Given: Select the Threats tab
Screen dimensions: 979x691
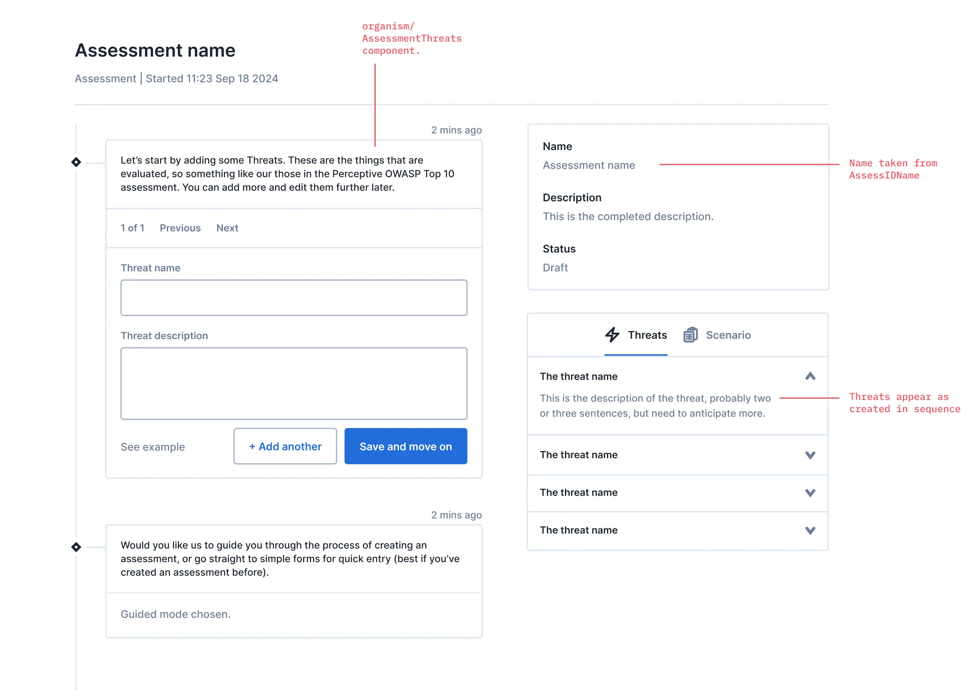Looking at the screenshot, I should [x=647, y=335].
